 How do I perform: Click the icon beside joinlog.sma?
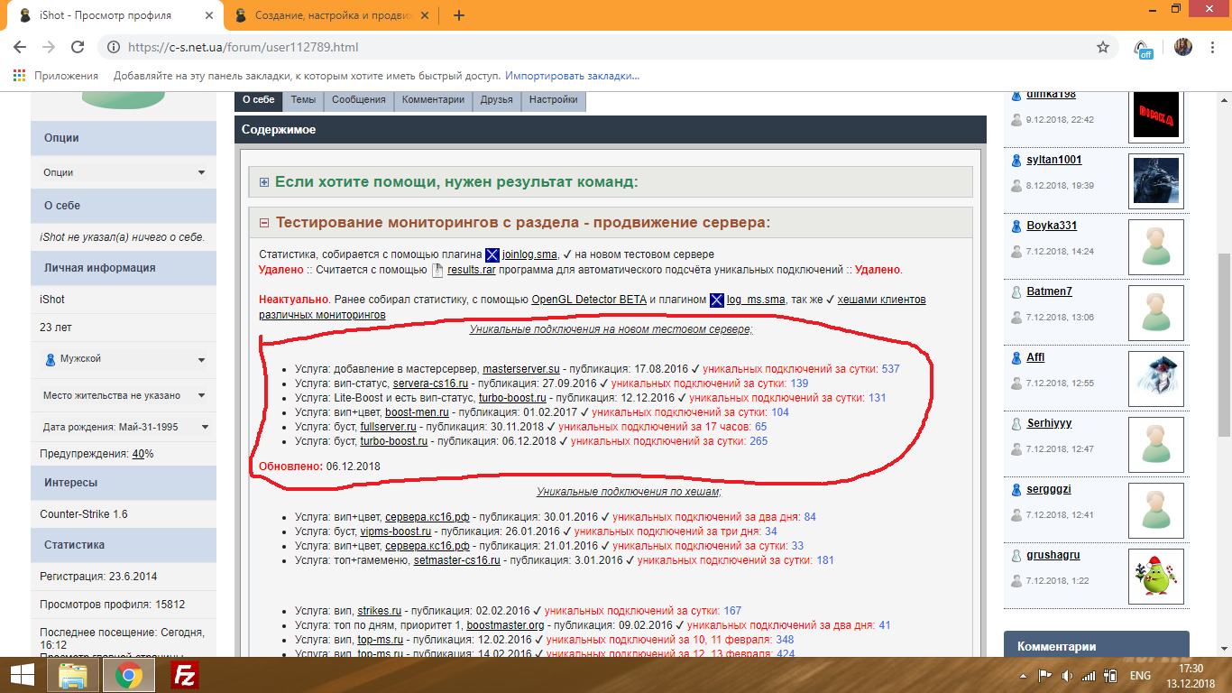pyautogui.click(x=492, y=254)
